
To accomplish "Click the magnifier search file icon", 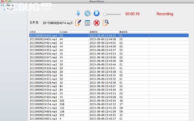I will pos(106,23).
